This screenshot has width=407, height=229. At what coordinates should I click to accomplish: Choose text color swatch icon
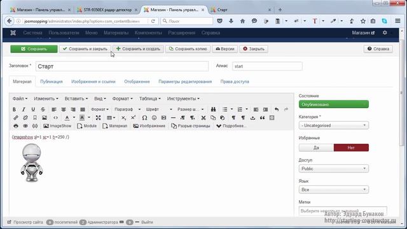coord(67,118)
